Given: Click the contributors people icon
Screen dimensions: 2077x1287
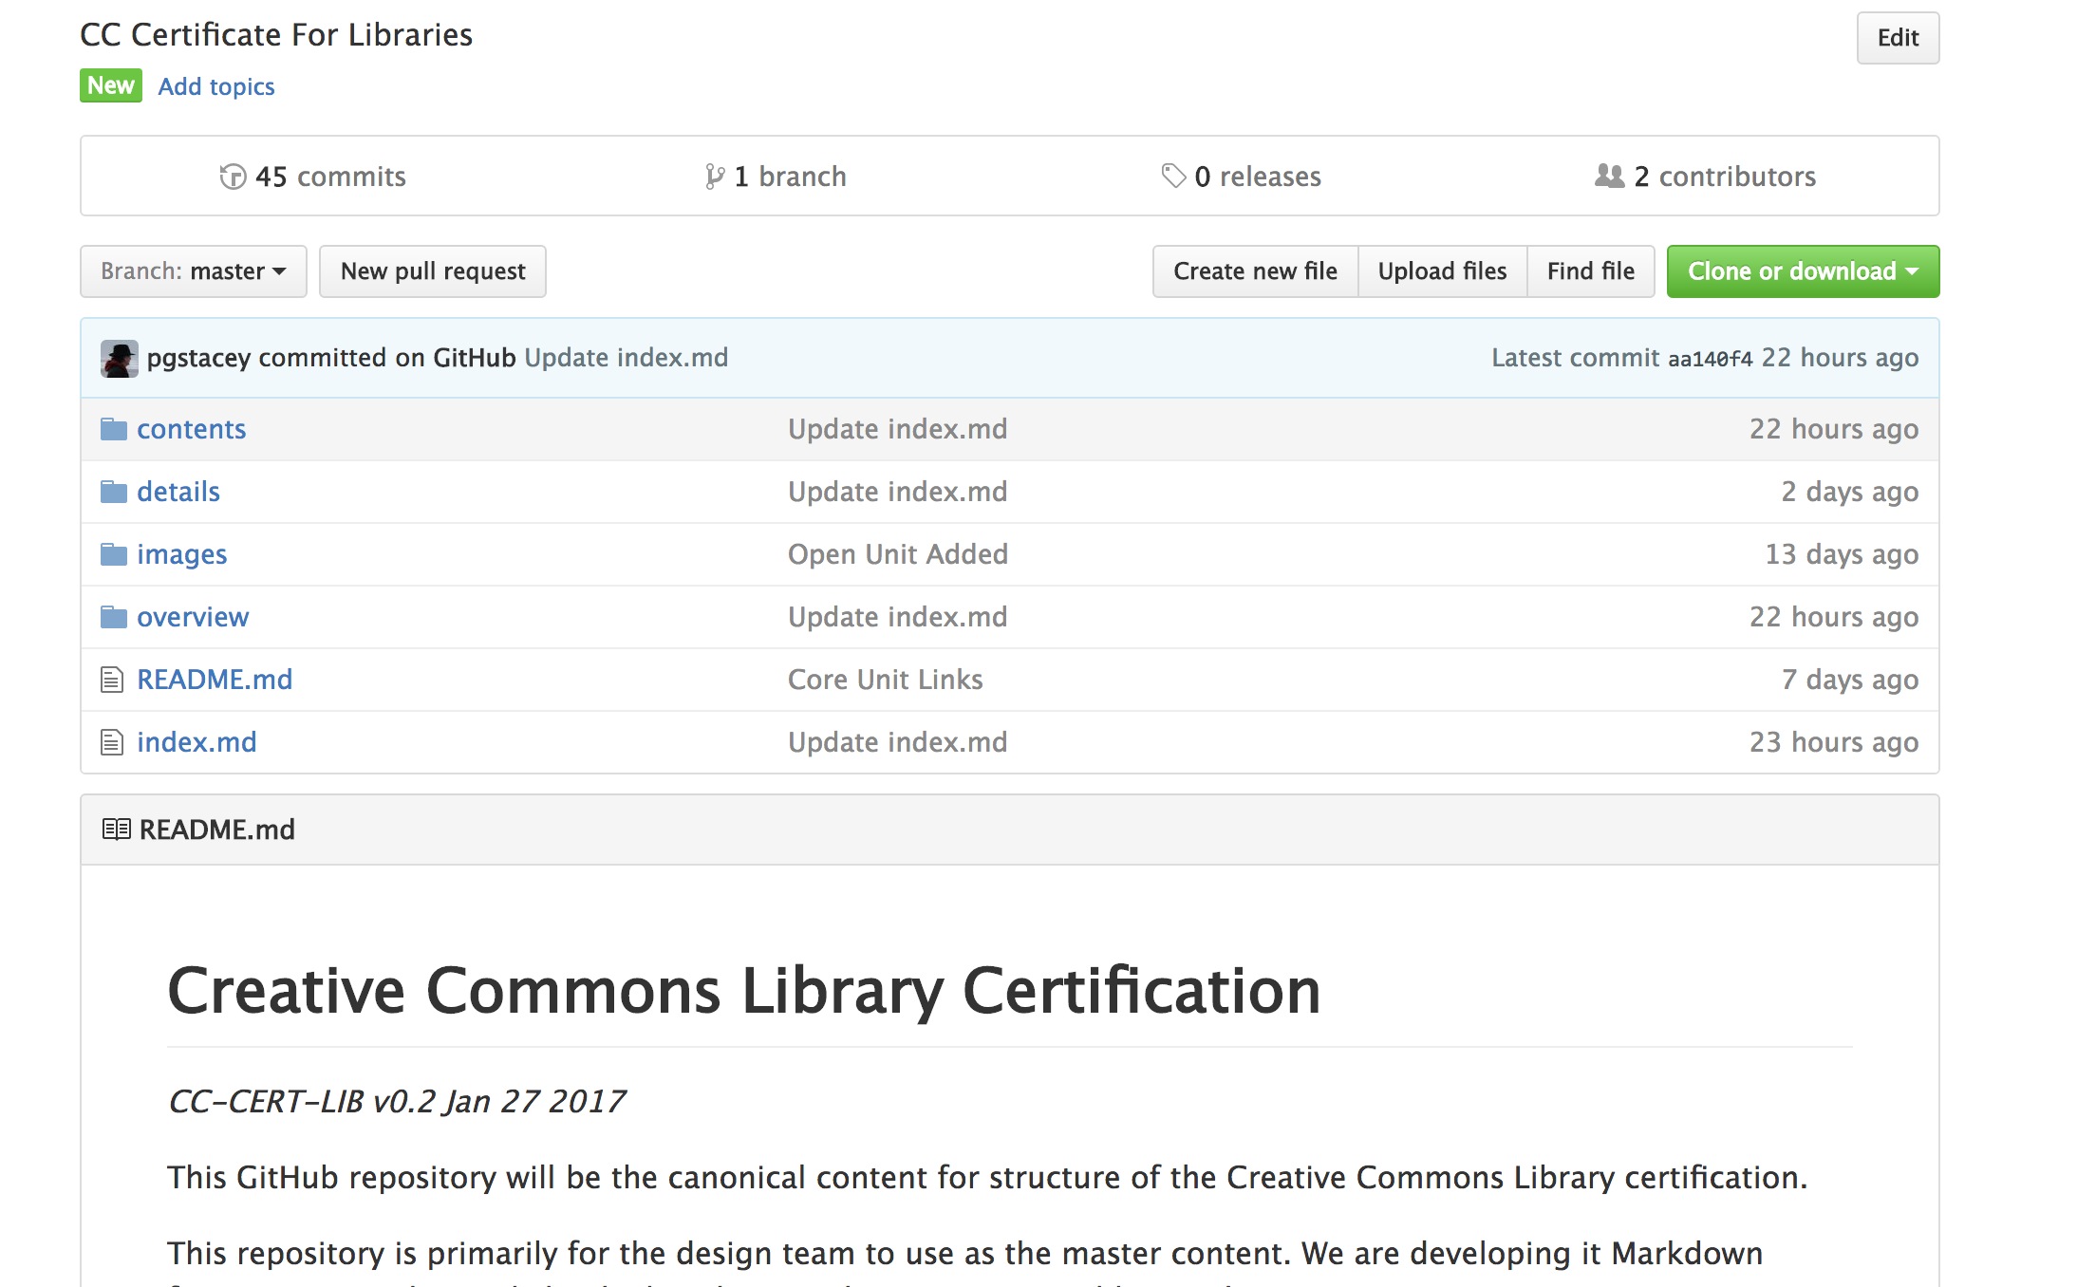Looking at the screenshot, I should (x=1609, y=176).
